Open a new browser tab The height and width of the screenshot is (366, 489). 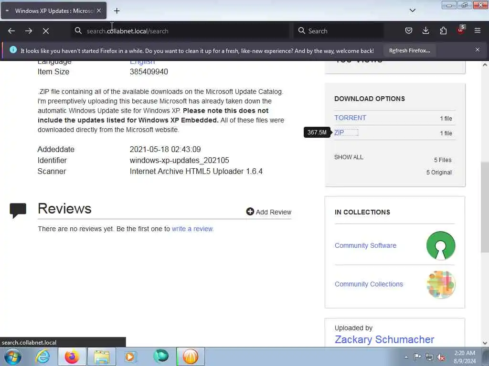pyautogui.click(x=117, y=11)
